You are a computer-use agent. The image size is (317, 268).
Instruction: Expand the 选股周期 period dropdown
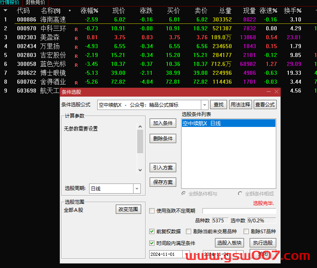point(137,188)
